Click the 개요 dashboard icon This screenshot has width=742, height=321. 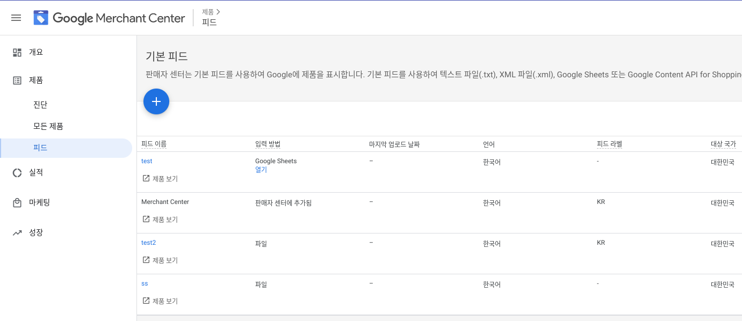(x=17, y=52)
